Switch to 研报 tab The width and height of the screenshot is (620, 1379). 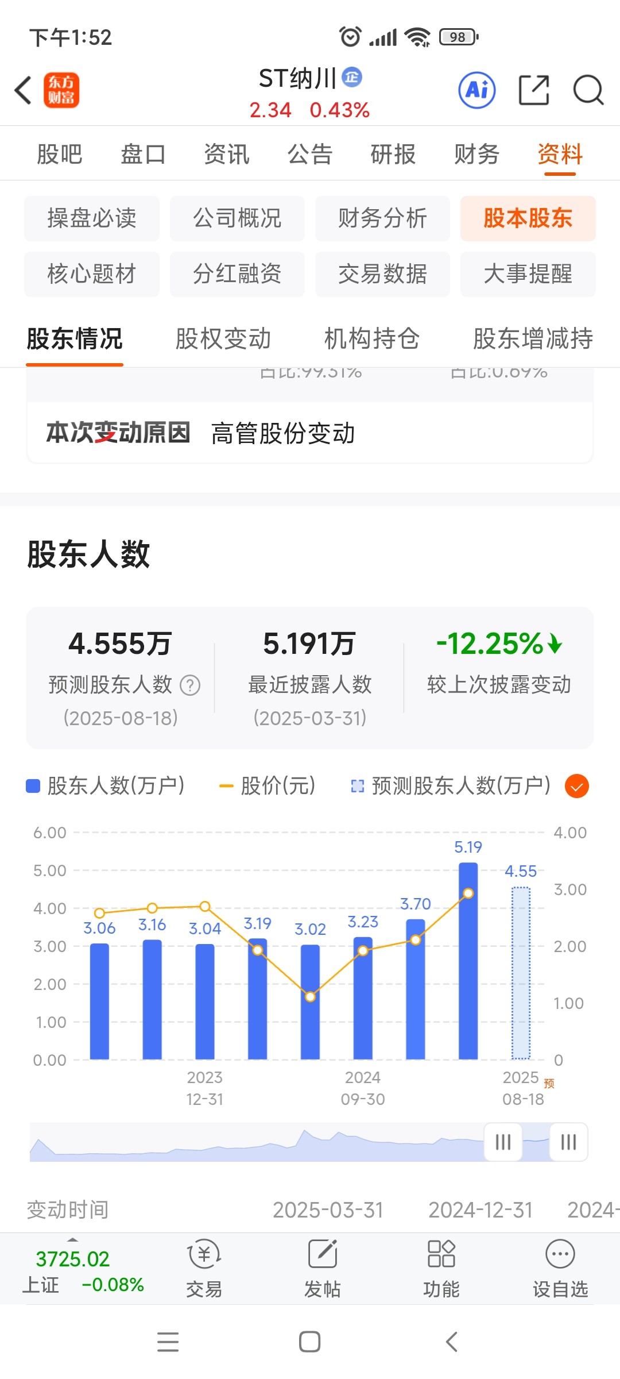pyautogui.click(x=393, y=154)
